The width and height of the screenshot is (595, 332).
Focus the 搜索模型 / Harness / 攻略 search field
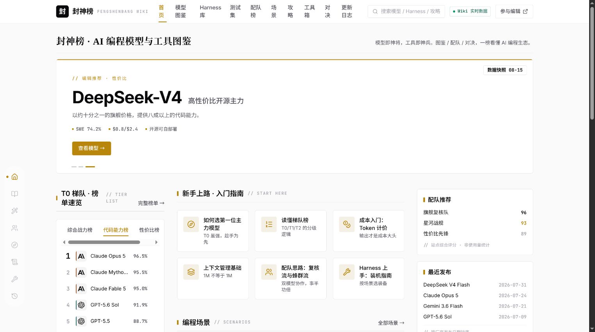406,11
